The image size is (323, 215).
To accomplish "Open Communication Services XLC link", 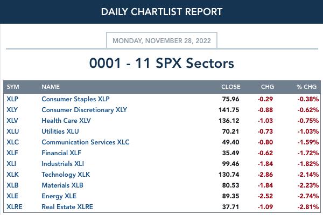I will (x=86, y=142).
